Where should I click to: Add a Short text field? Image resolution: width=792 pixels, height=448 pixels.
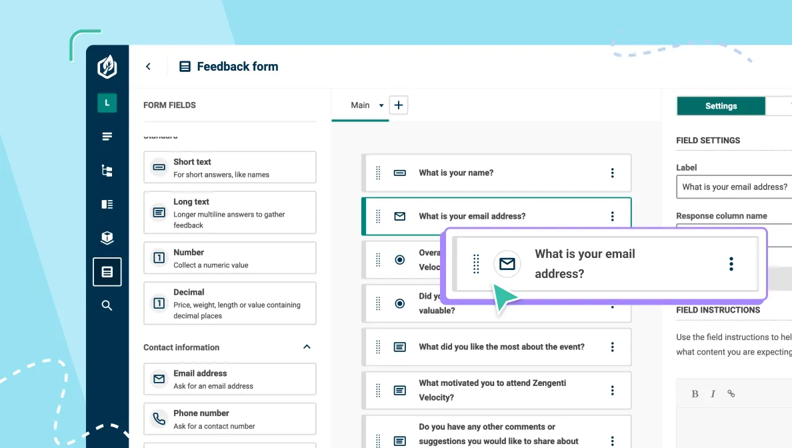(x=230, y=167)
